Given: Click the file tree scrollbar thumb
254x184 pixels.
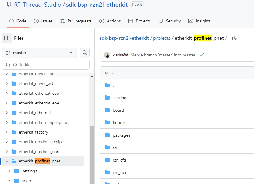Looking at the screenshot, I should [x=92, y=155].
